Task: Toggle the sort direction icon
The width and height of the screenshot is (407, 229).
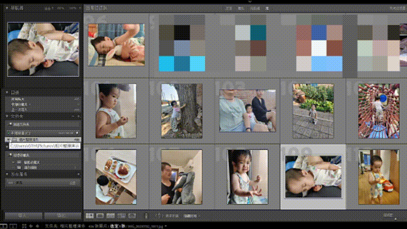Action: (159, 216)
